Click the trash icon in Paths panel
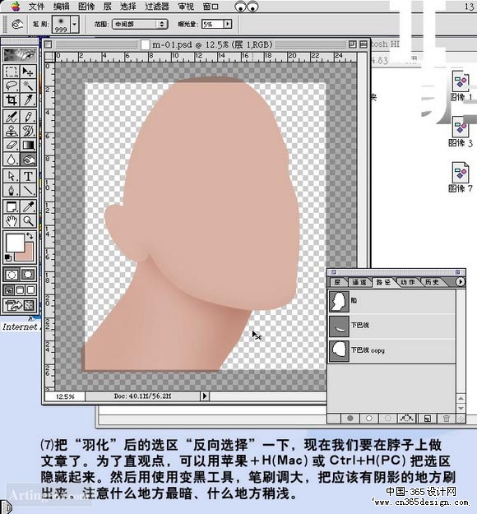This screenshot has width=477, height=514. pos(447,418)
